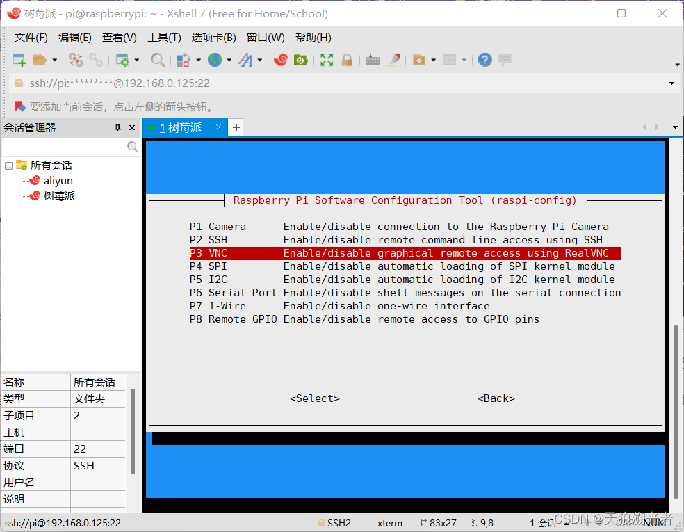
Task: Select P4 SPI option
Action: [402, 266]
